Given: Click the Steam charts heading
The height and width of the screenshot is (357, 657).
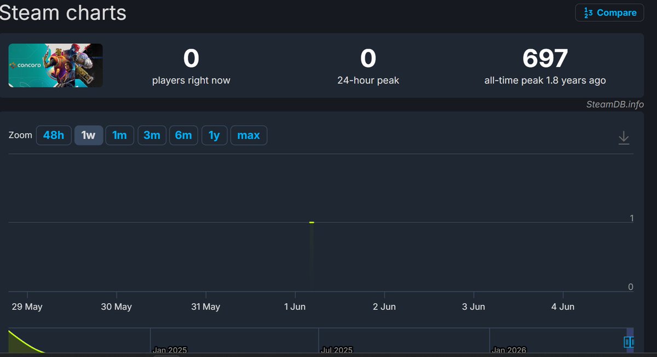Looking at the screenshot, I should 63,12.
